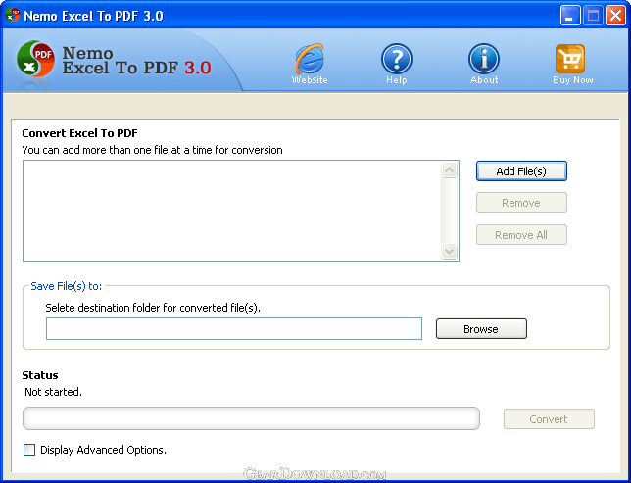Image resolution: width=631 pixels, height=483 pixels.
Task: Click the conversion progress bar
Action: (251, 418)
